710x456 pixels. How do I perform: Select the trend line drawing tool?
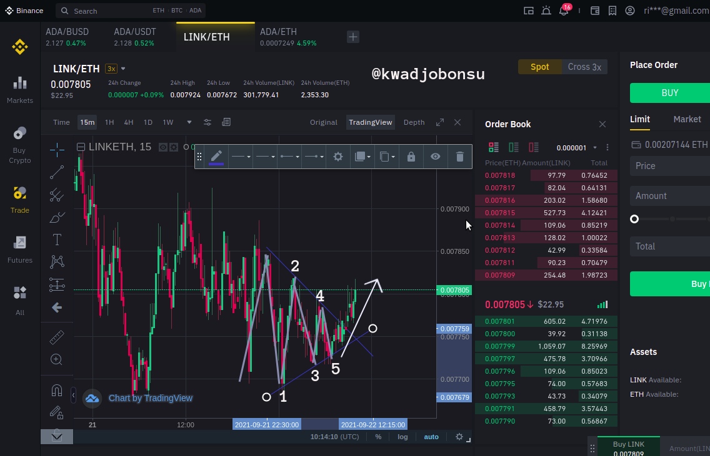(x=57, y=172)
